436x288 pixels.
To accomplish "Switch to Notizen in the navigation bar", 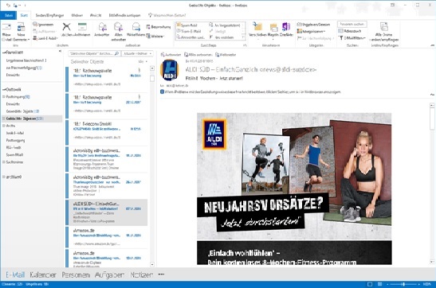I will point(142,274).
